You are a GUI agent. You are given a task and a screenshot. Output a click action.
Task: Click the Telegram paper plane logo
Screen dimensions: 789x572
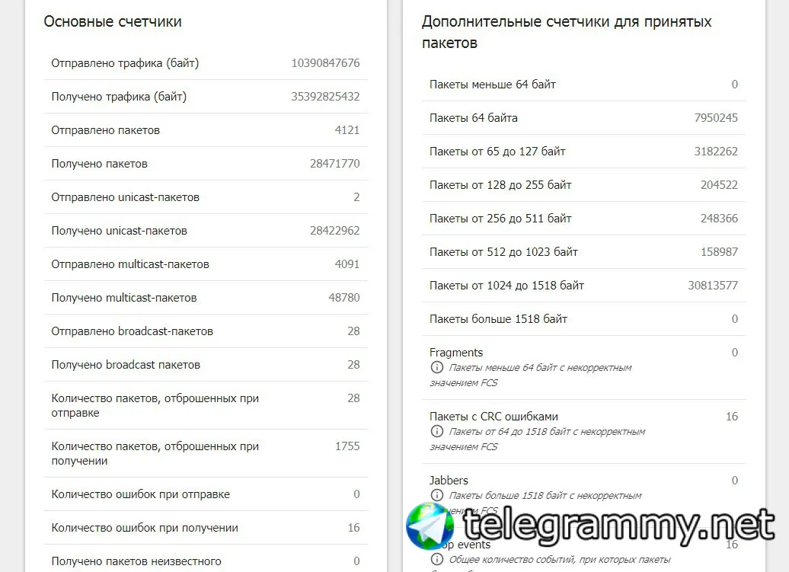430,526
